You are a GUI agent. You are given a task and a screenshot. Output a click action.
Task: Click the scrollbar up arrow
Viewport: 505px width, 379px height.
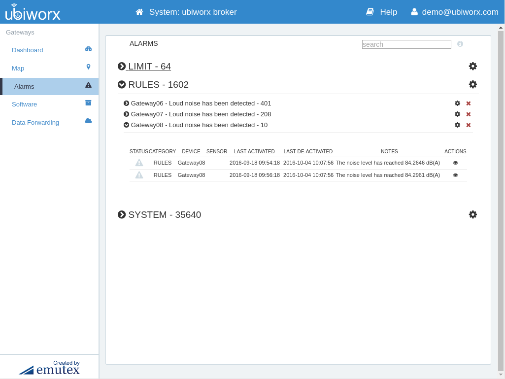point(501,28)
